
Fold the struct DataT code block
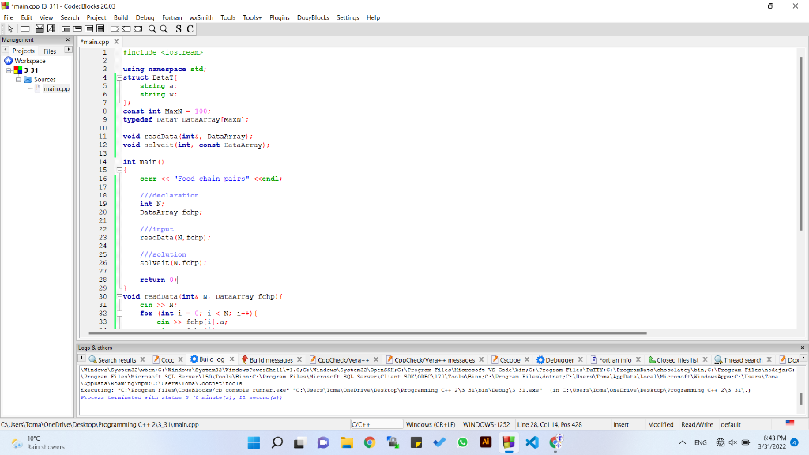coord(119,77)
